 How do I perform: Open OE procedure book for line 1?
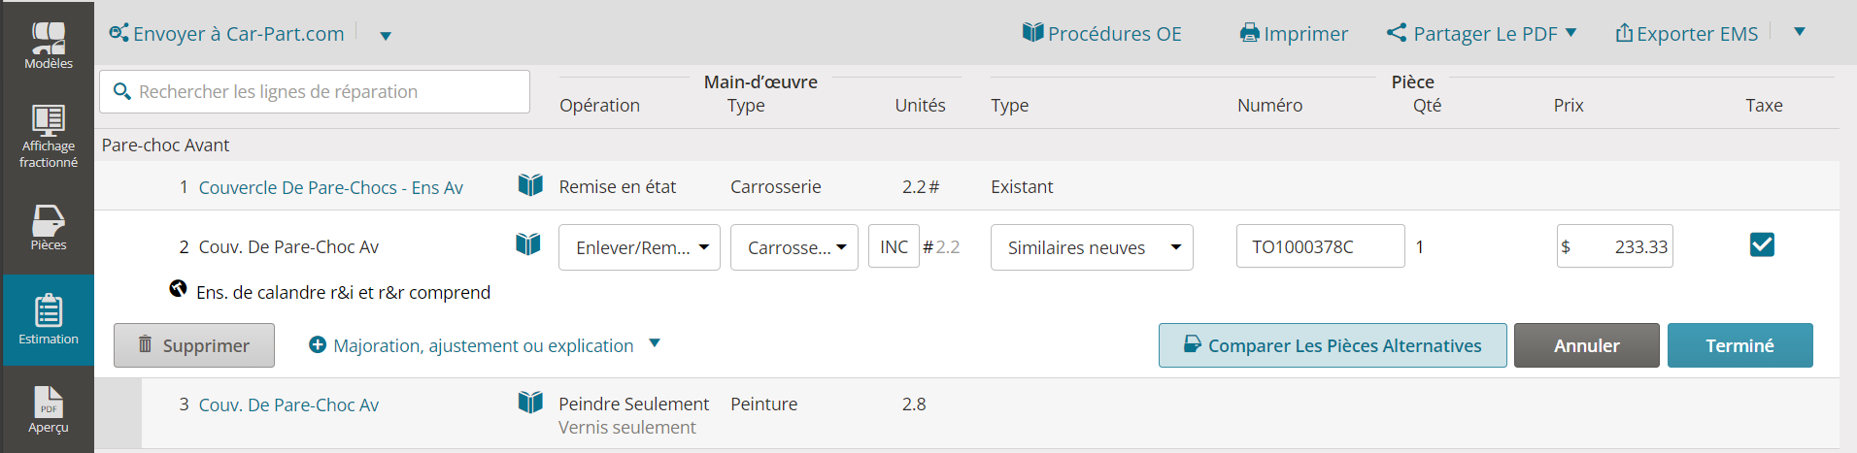pos(530,184)
